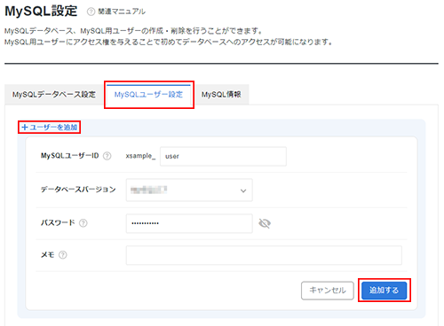Open help icon beside 関連マニュアル
This screenshot has height=326, width=444.
pos(91,12)
